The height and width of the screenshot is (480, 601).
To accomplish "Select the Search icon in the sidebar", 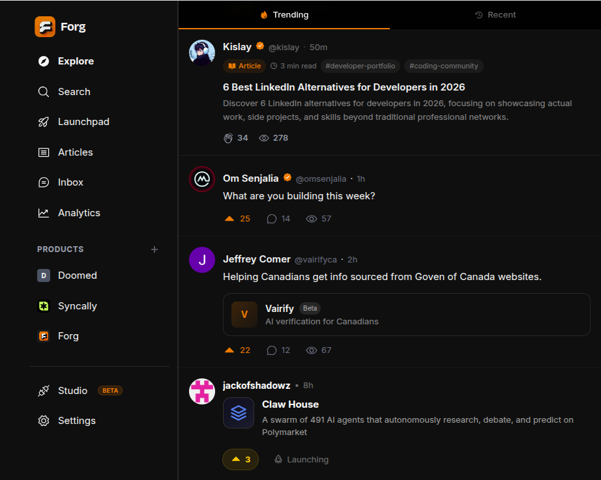I will [x=74, y=91].
